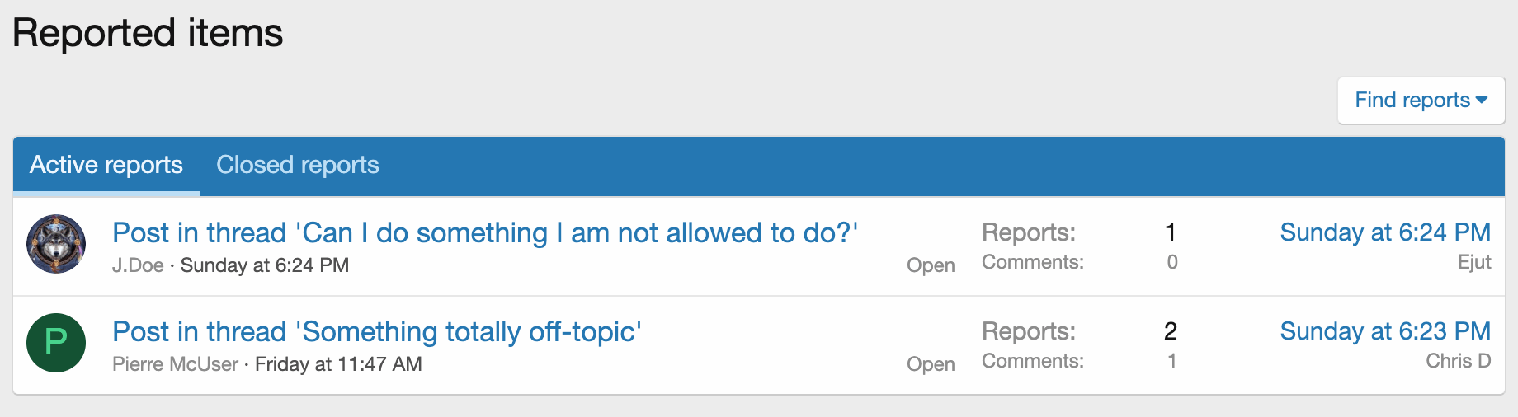Click the Reports count of 1

pos(1171,232)
